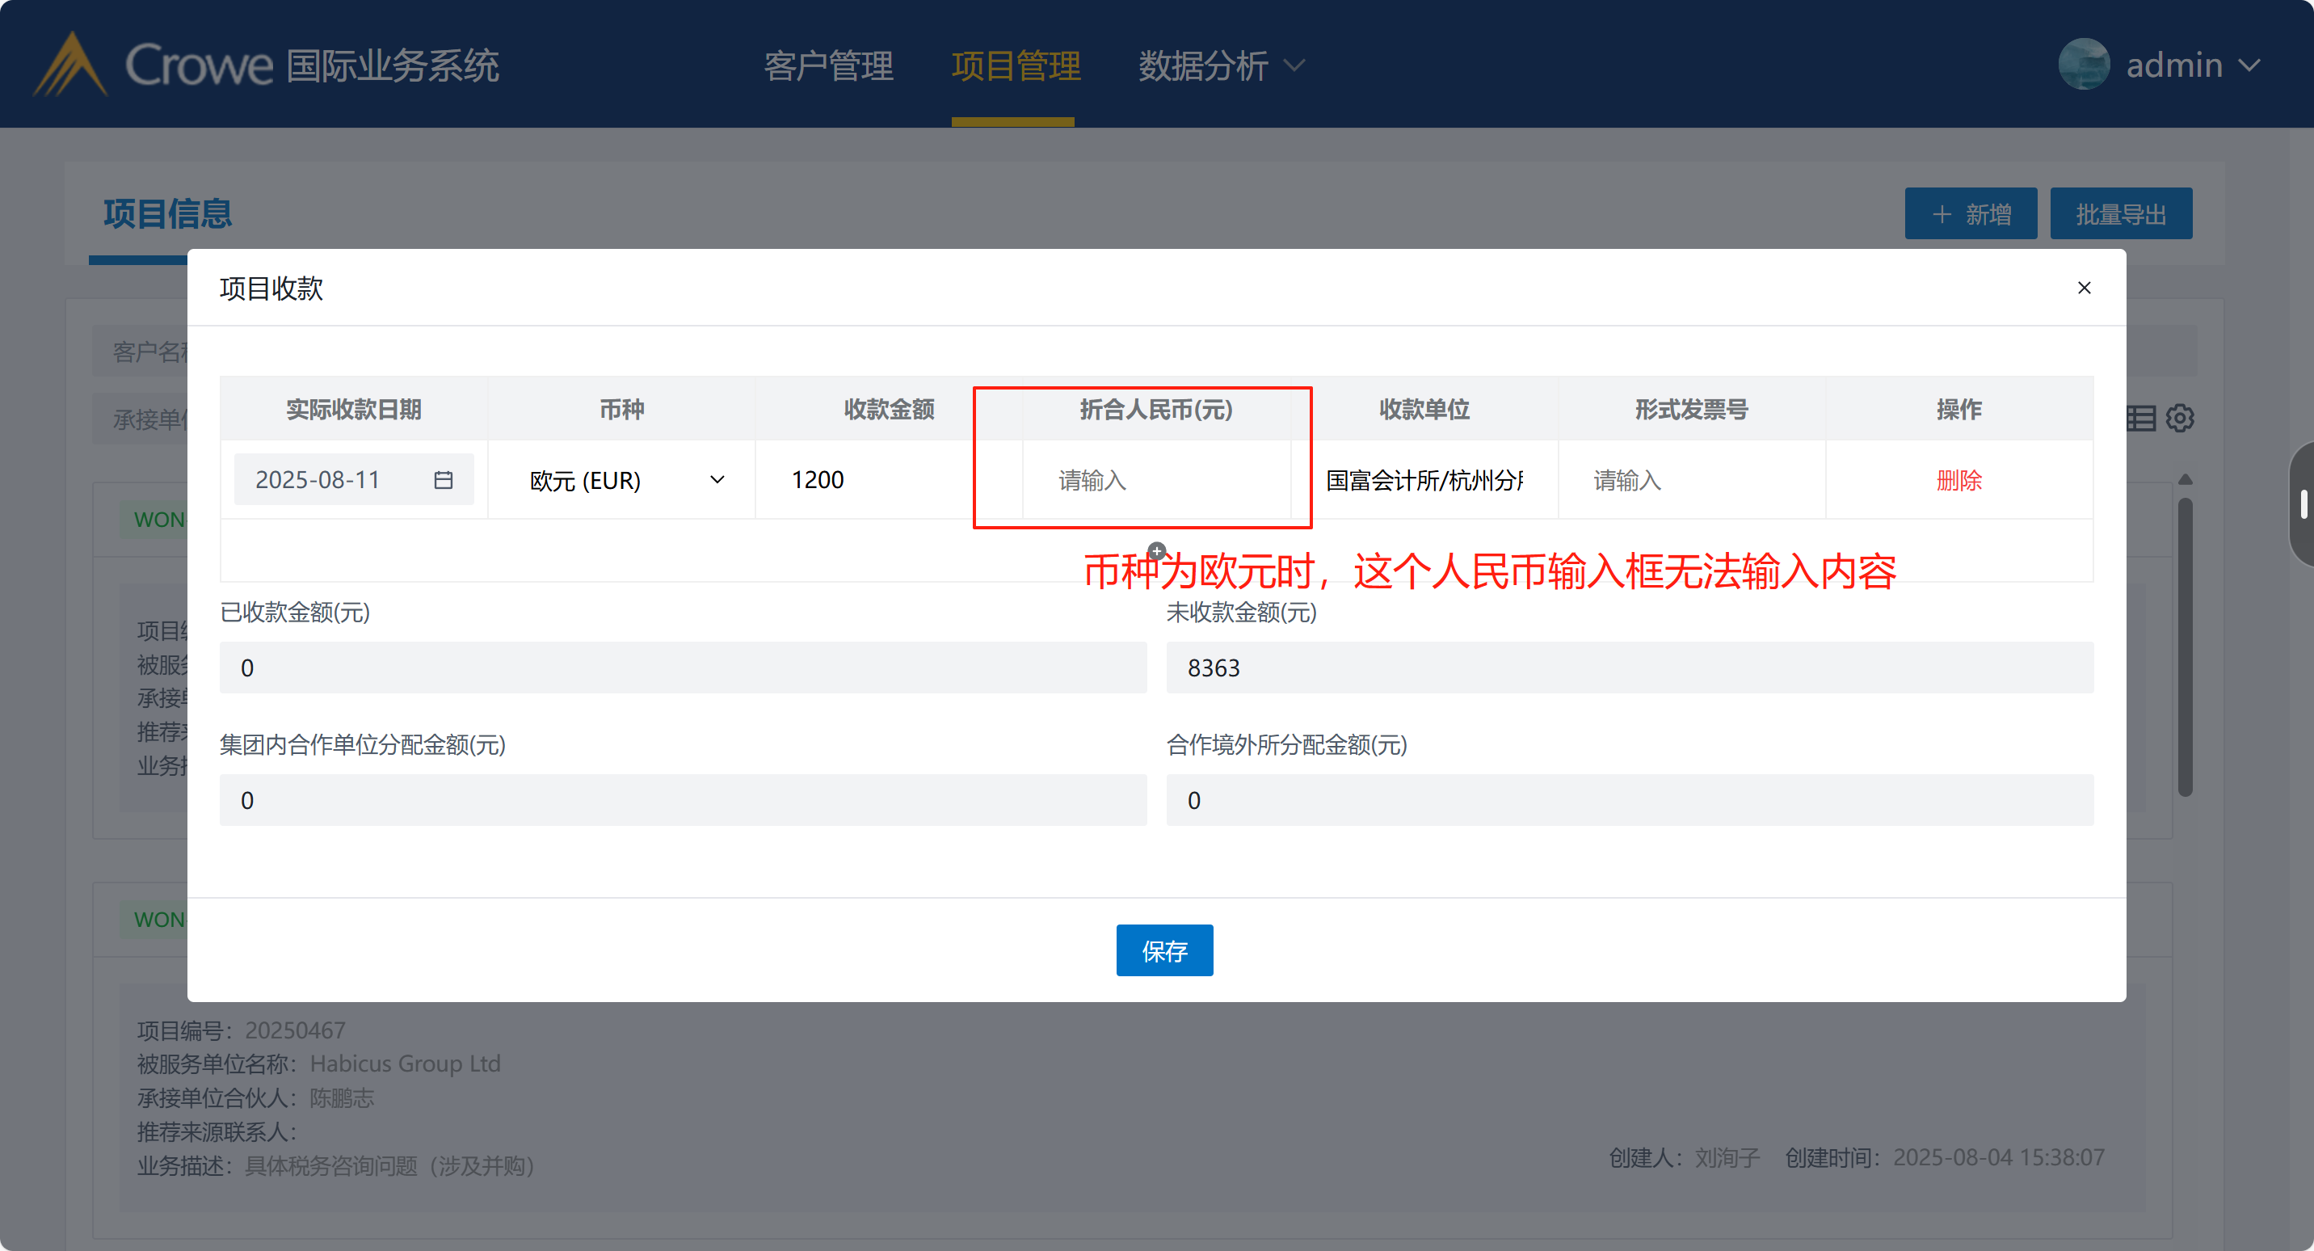Click the gear settings icon at right

click(2179, 418)
